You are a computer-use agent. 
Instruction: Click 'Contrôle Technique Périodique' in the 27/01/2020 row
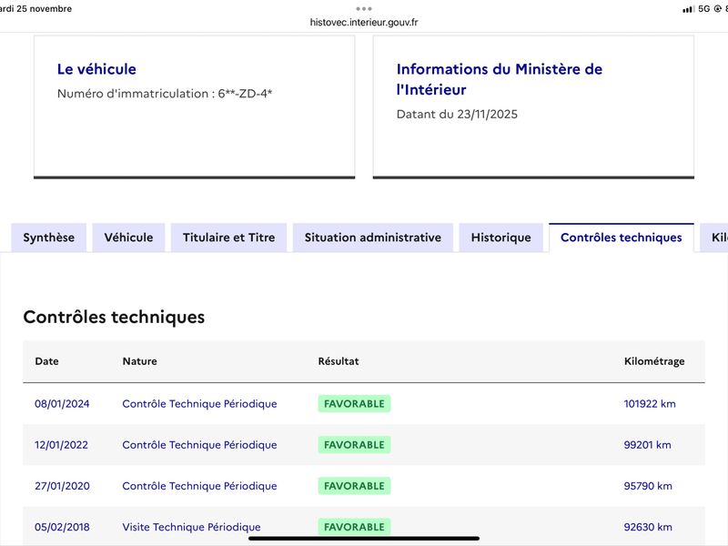tap(199, 486)
